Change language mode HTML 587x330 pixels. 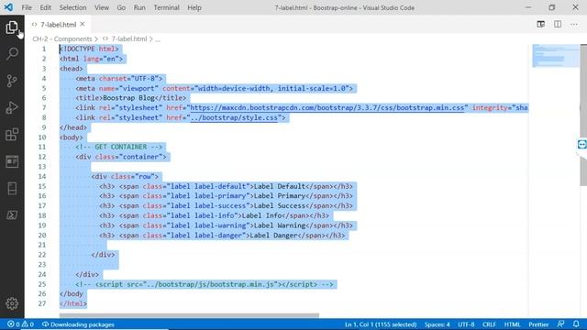pyautogui.click(x=512, y=324)
